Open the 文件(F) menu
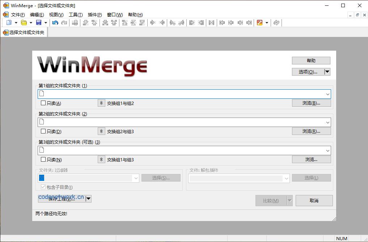 pyautogui.click(x=18, y=15)
